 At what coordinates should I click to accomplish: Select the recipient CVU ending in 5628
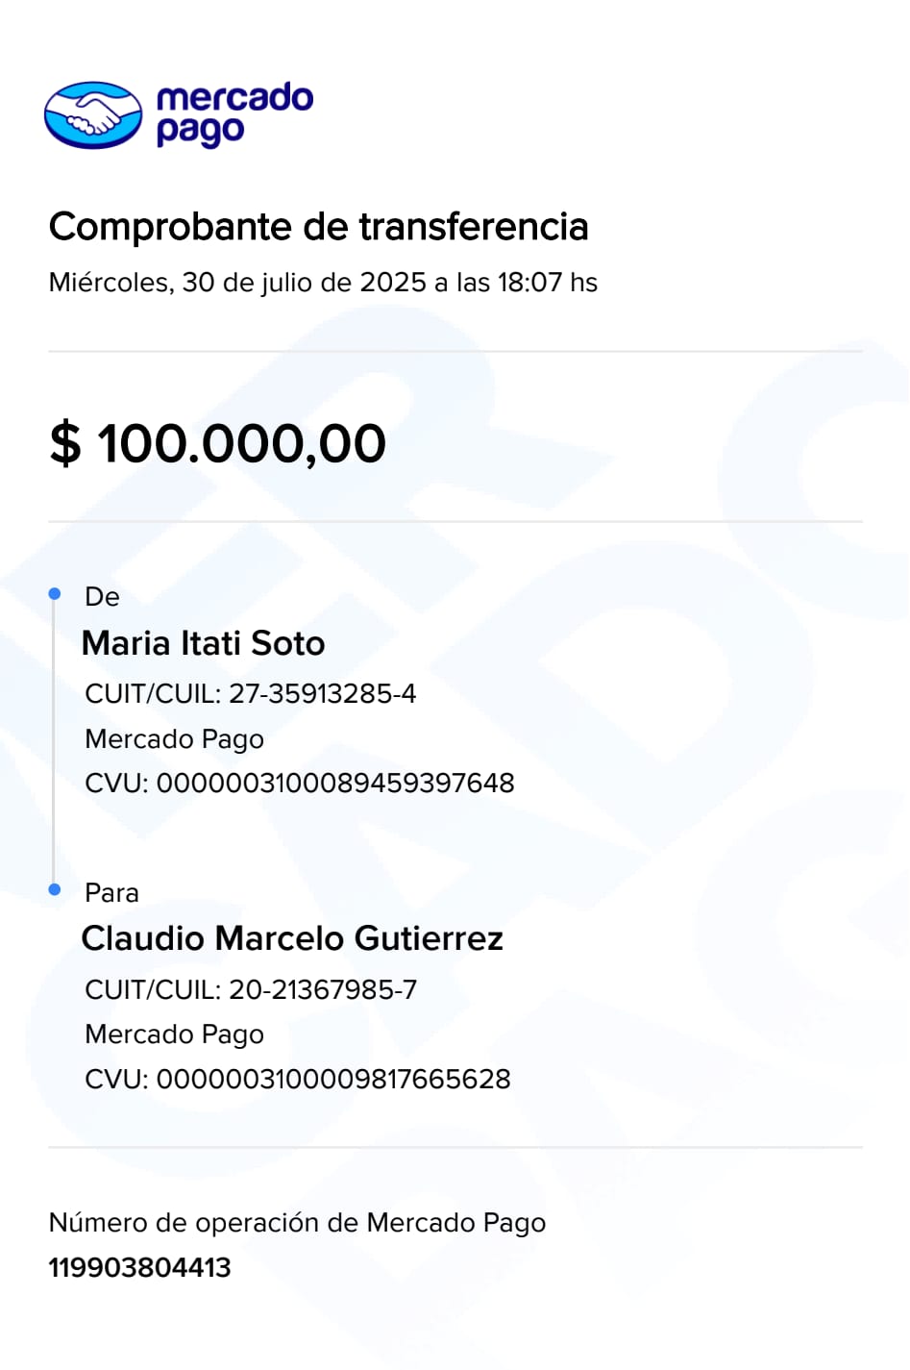click(297, 1080)
